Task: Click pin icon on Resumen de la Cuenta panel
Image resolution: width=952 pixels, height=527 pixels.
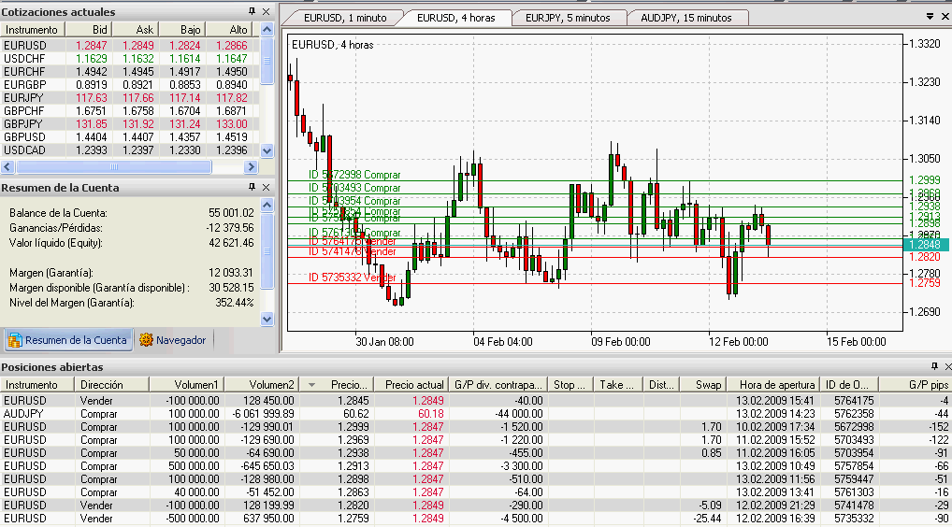Action: coord(252,188)
